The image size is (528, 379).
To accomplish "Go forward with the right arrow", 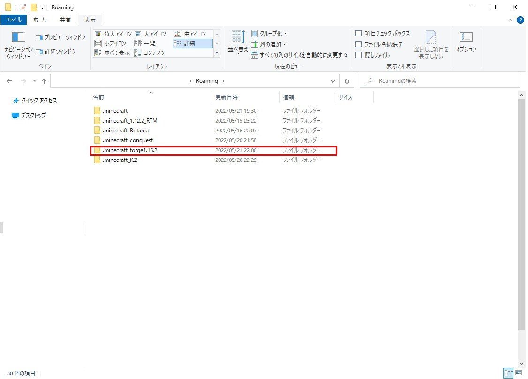I will [x=23, y=81].
